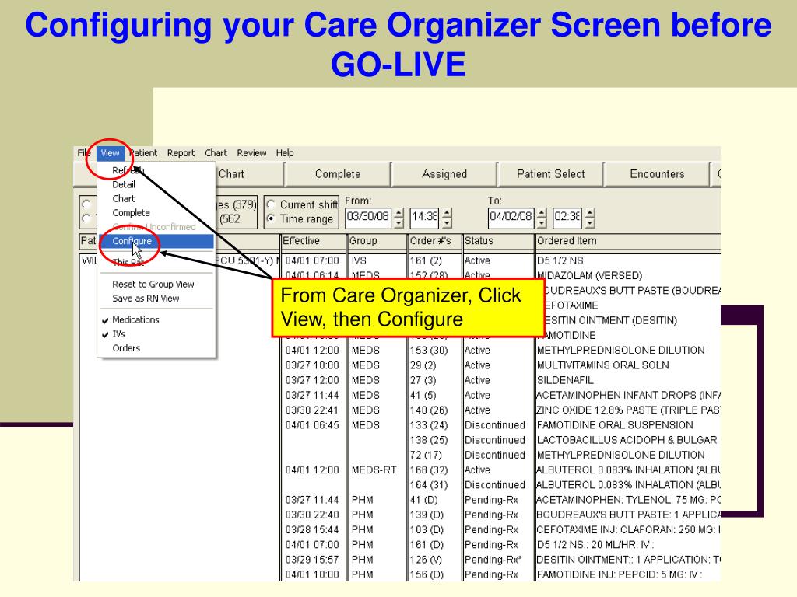Viewport: 797px width, 597px height.
Task: Click the Effective column header
Action: pos(313,241)
